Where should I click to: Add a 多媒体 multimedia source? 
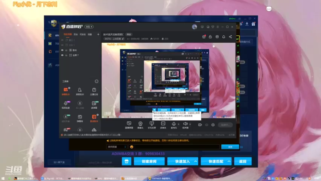tap(163, 125)
